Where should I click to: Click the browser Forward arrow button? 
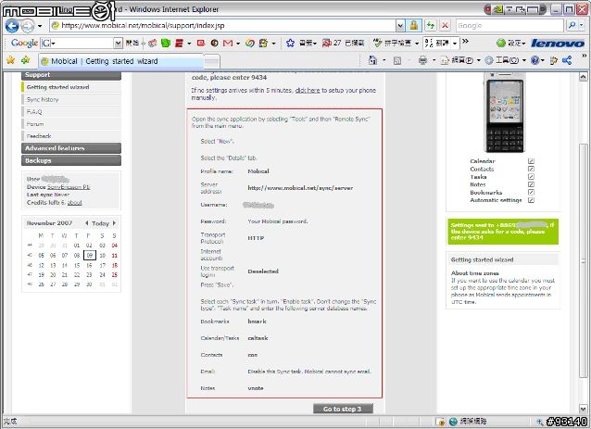point(27,26)
